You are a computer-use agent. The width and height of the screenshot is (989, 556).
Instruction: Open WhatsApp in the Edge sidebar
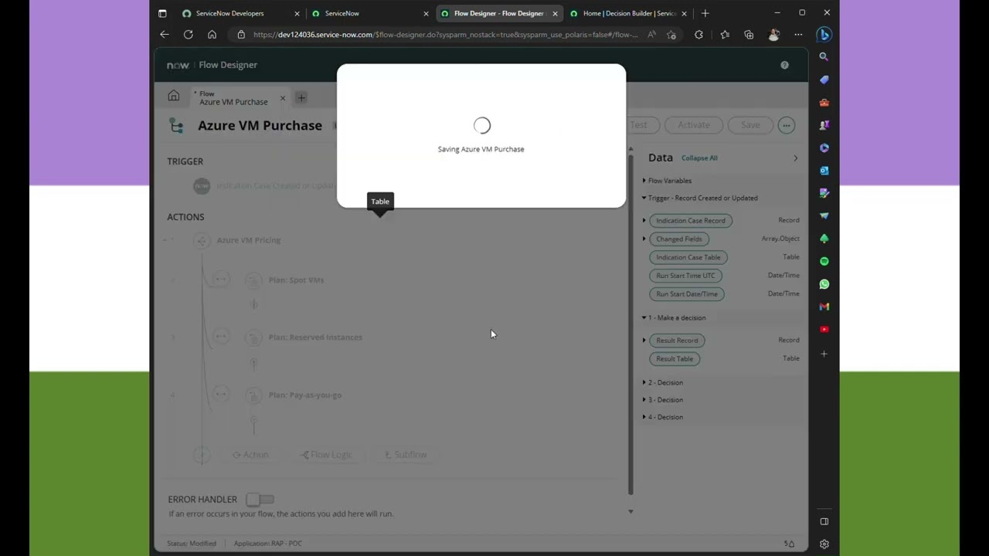click(824, 284)
